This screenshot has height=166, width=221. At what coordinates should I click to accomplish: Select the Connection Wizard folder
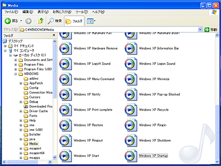pyautogui.click(x=38, y=93)
